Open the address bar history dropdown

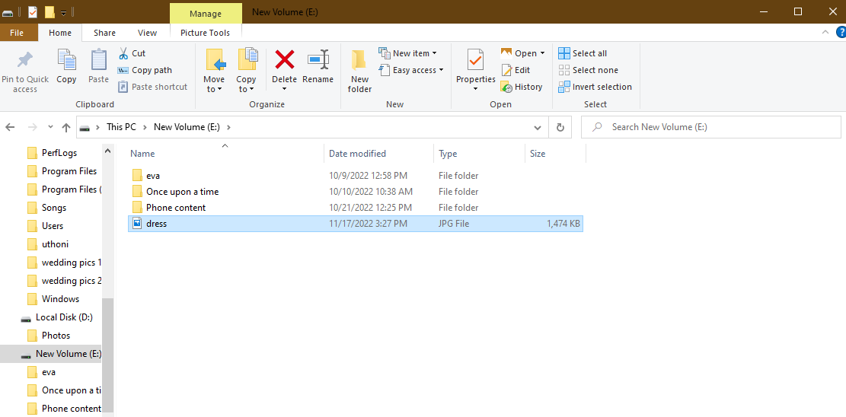(538, 127)
